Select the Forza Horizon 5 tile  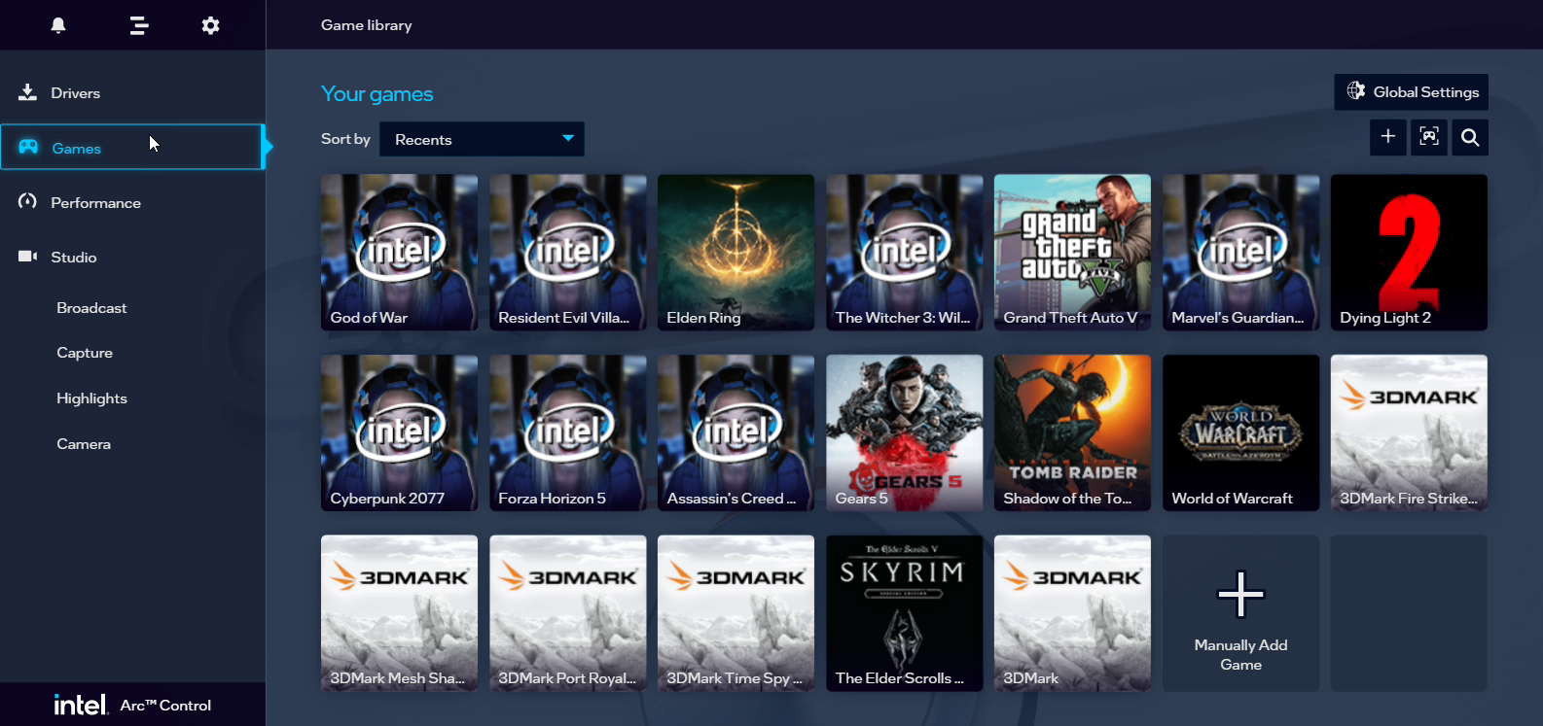567,432
